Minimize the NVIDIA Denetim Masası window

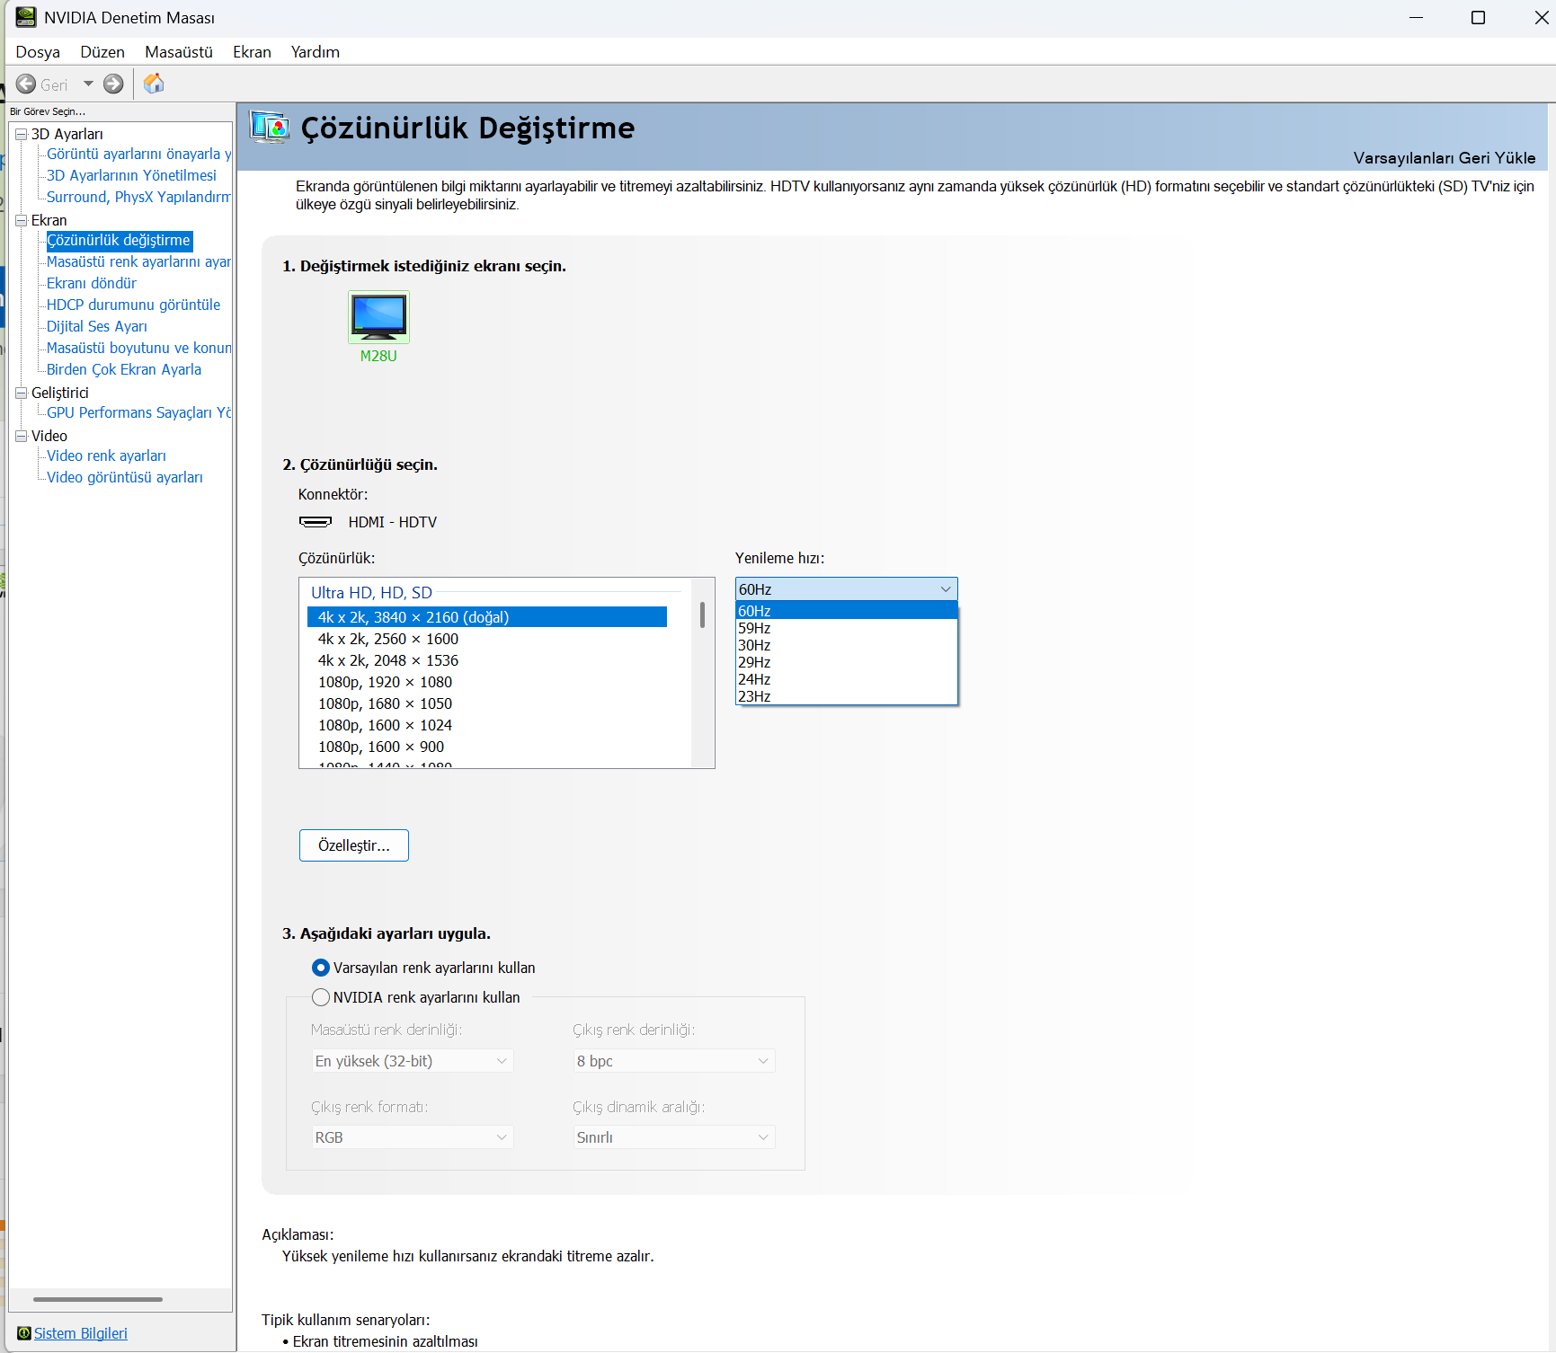(1417, 17)
